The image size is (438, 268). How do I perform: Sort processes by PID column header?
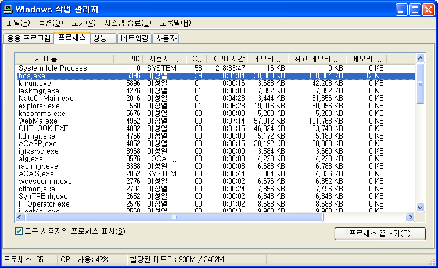pos(134,59)
